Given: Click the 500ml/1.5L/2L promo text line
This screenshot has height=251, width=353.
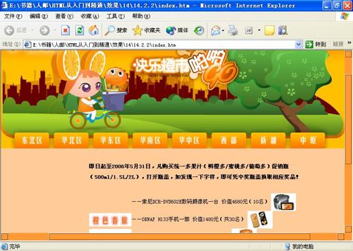Looking at the screenshot, I should 194,176.
